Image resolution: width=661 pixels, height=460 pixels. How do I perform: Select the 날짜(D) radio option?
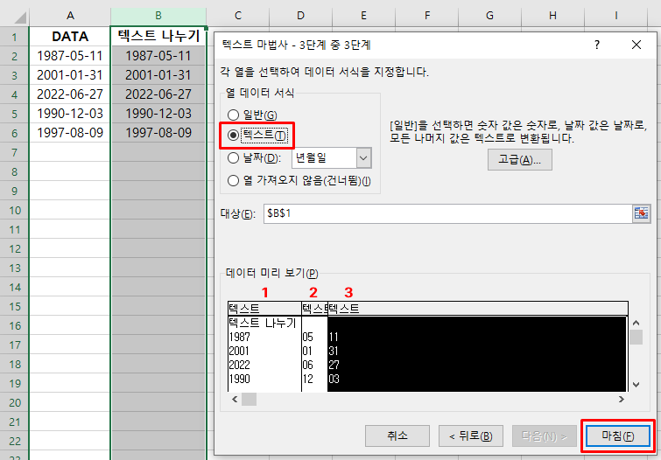[254, 158]
